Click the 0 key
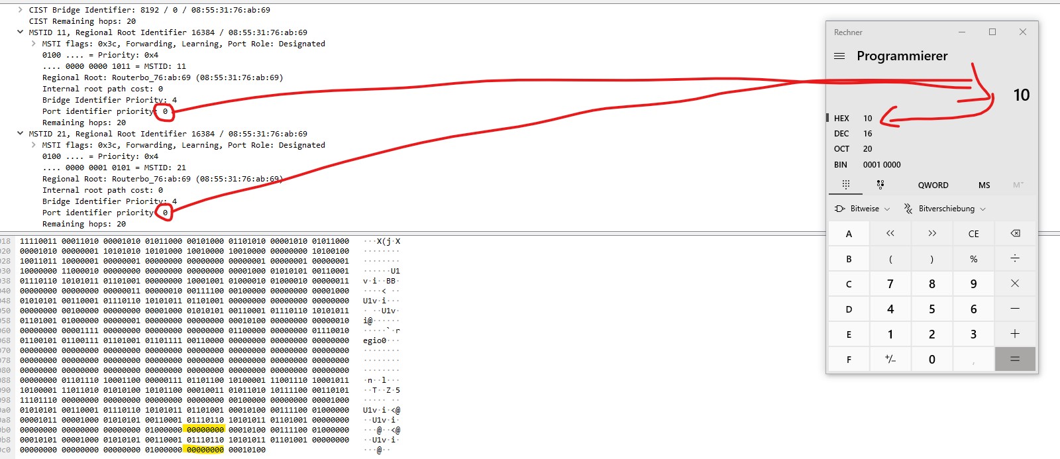The height and width of the screenshot is (459, 1060). [932, 359]
